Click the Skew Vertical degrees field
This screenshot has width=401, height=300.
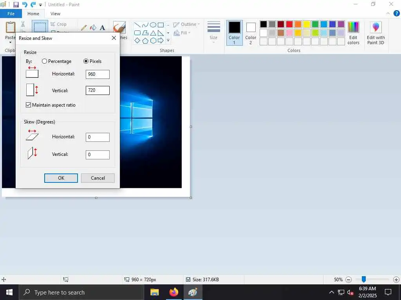point(98,155)
